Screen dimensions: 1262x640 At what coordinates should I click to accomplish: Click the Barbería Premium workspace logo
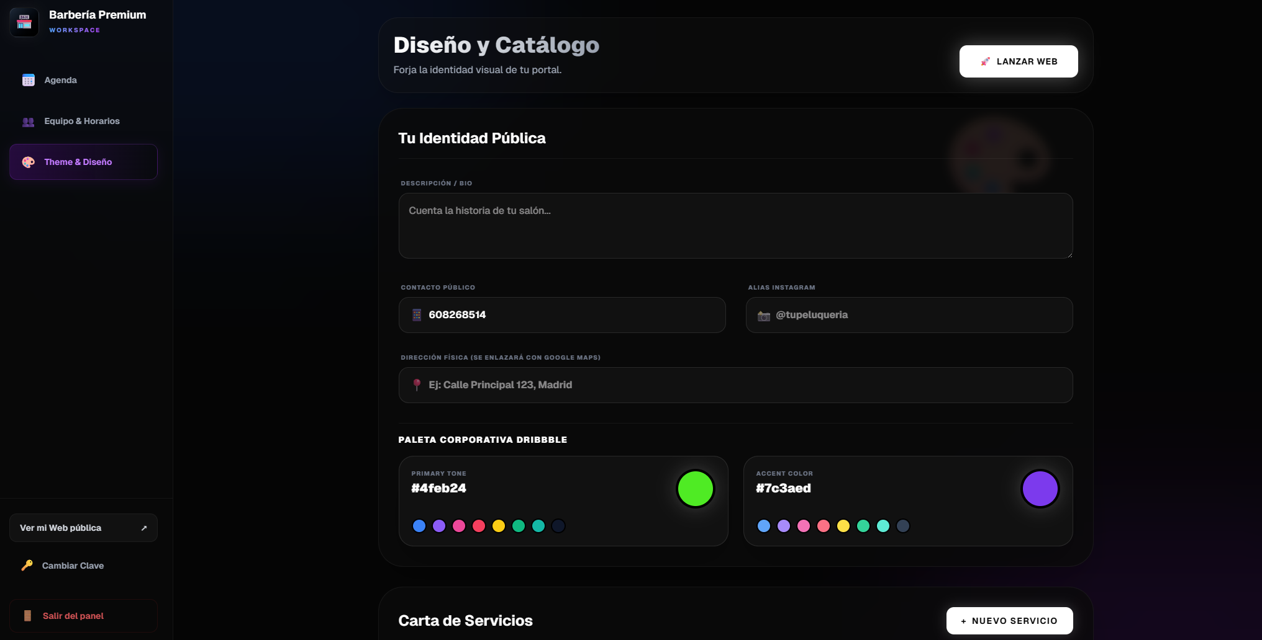tap(24, 22)
